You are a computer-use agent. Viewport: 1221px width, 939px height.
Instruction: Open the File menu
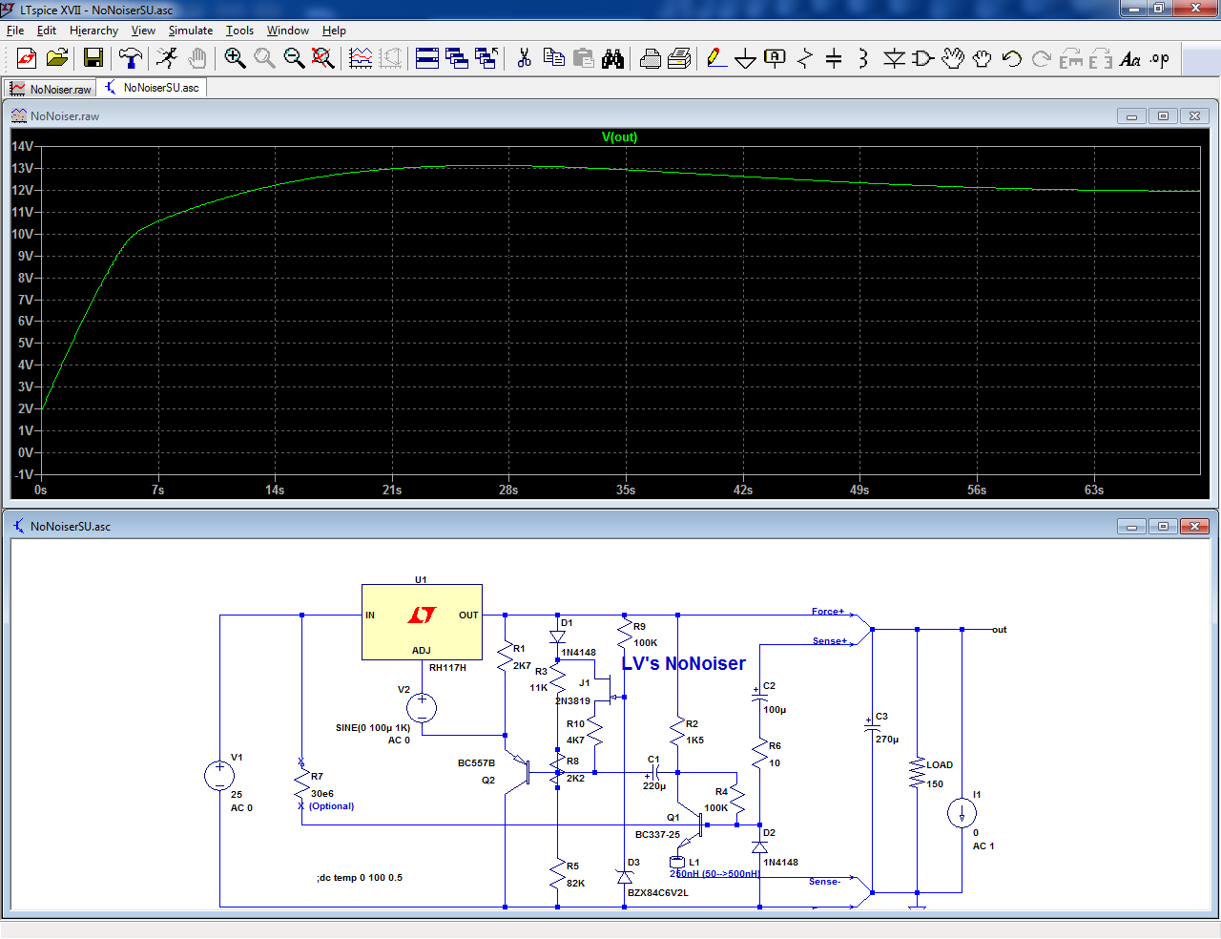click(x=15, y=31)
